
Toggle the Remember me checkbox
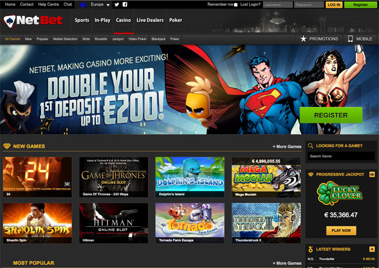point(236,4)
